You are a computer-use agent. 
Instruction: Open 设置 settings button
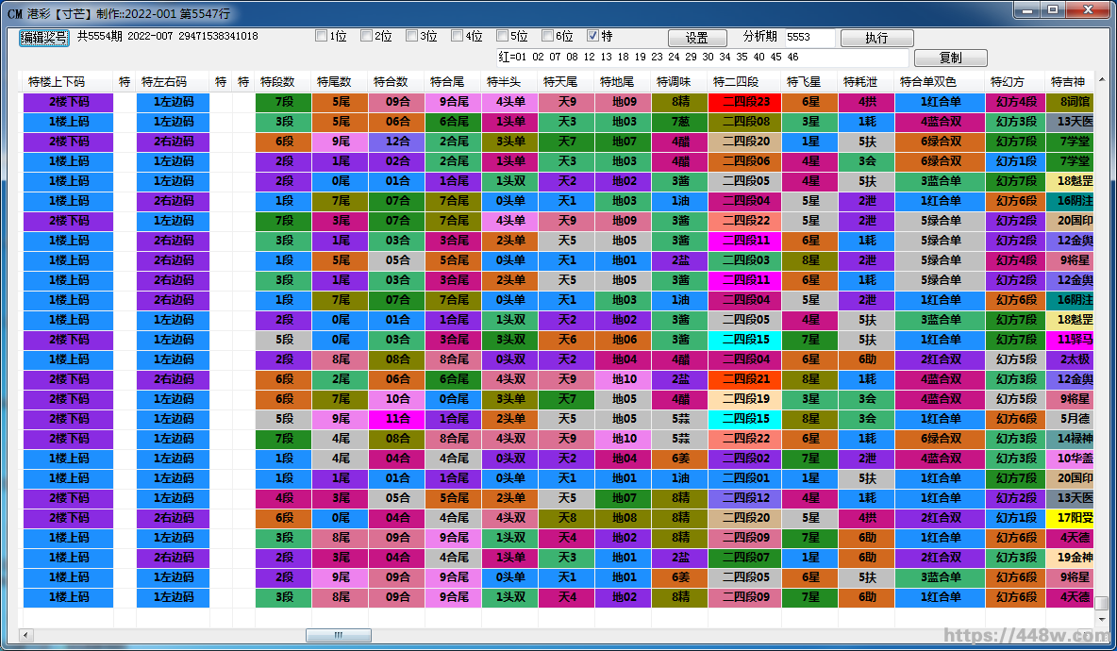tap(697, 38)
